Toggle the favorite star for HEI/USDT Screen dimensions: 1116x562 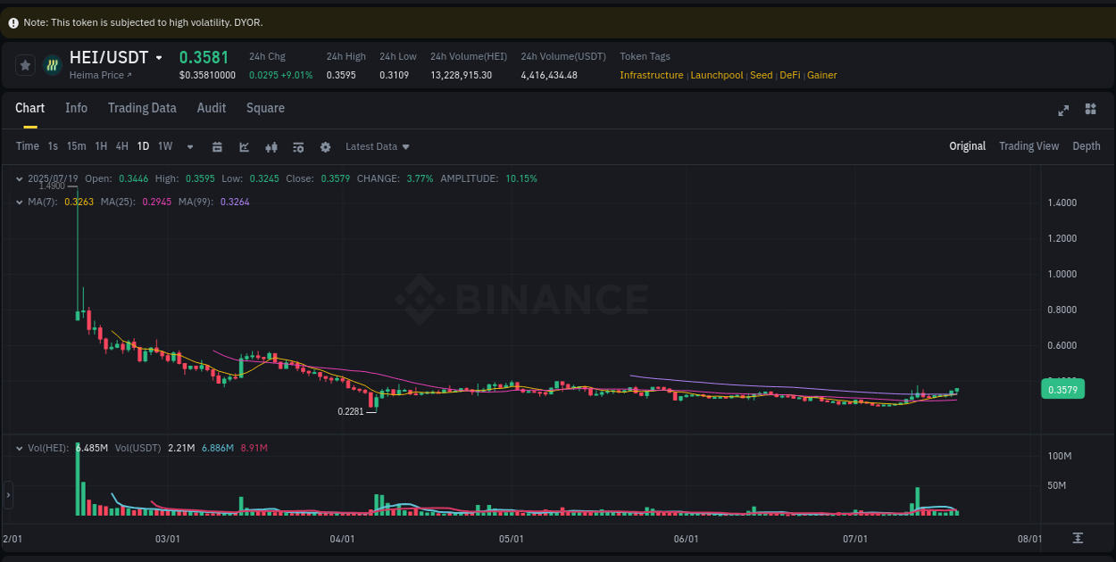pos(25,64)
